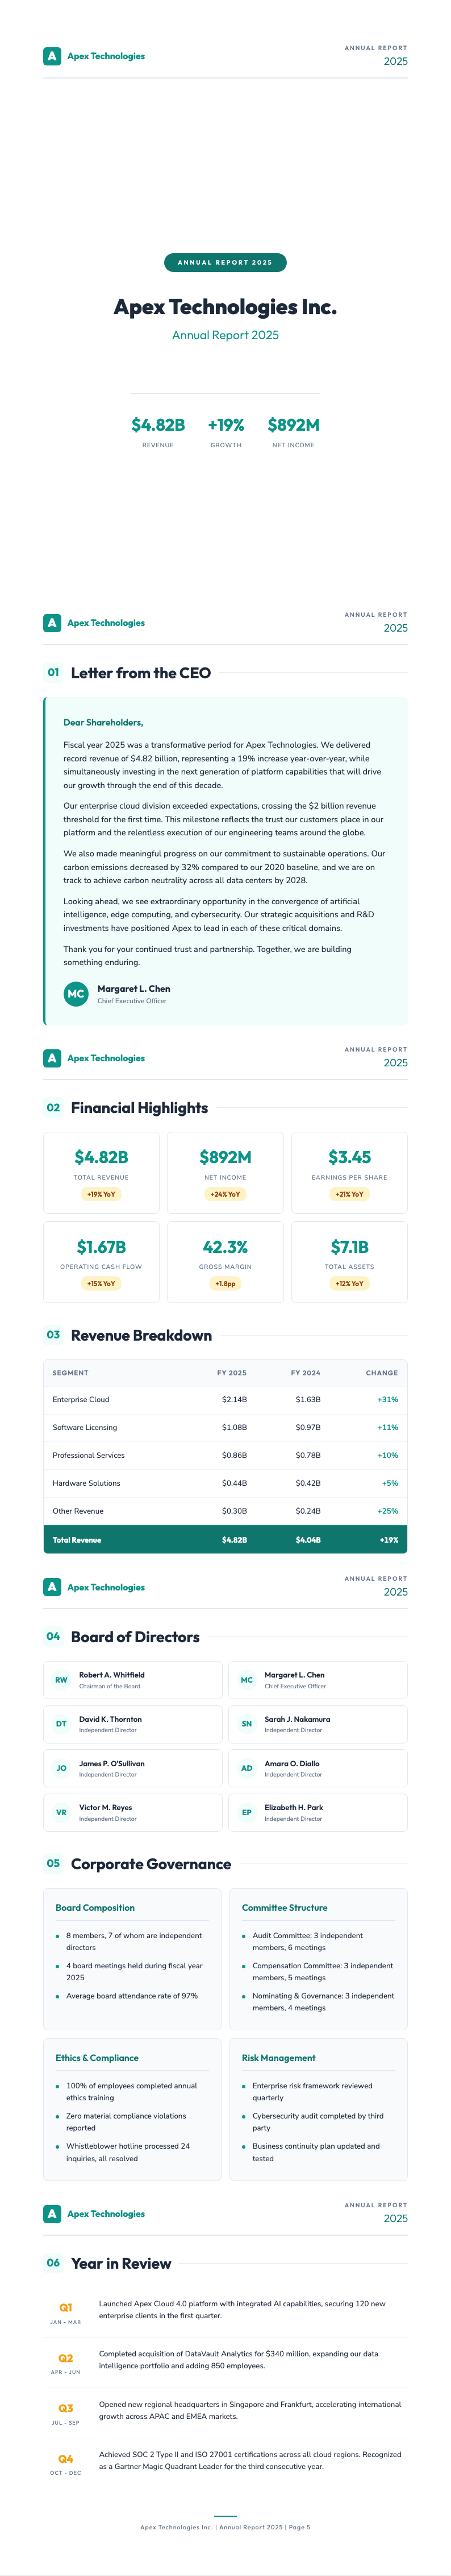The width and height of the screenshot is (451, 2576).
Task: Click the 03 badge beside Revenue Breakdown
Action: (53, 1334)
